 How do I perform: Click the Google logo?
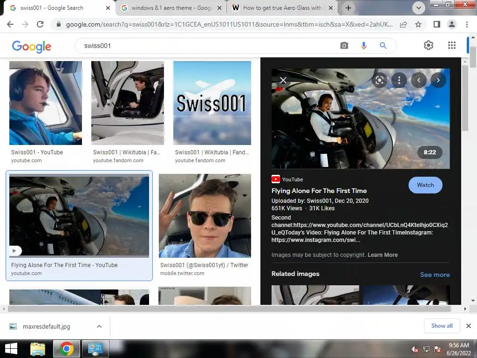31,46
